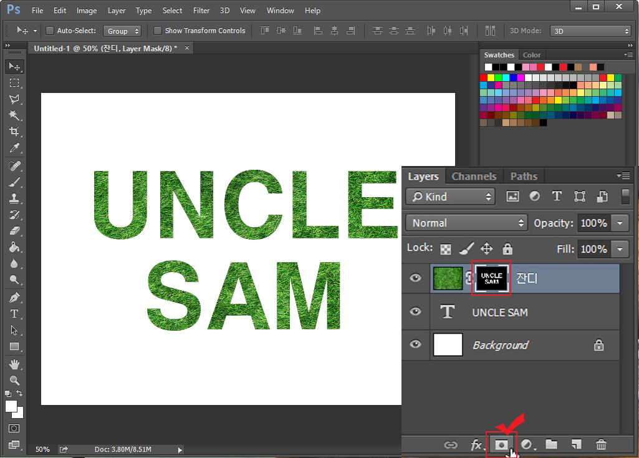The height and width of the screenshot is (458, 639).
Task: Select the Eyedropper tool
Action: pos(14,148)
